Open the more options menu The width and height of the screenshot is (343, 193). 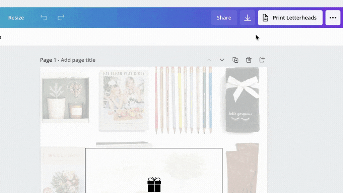333,18
